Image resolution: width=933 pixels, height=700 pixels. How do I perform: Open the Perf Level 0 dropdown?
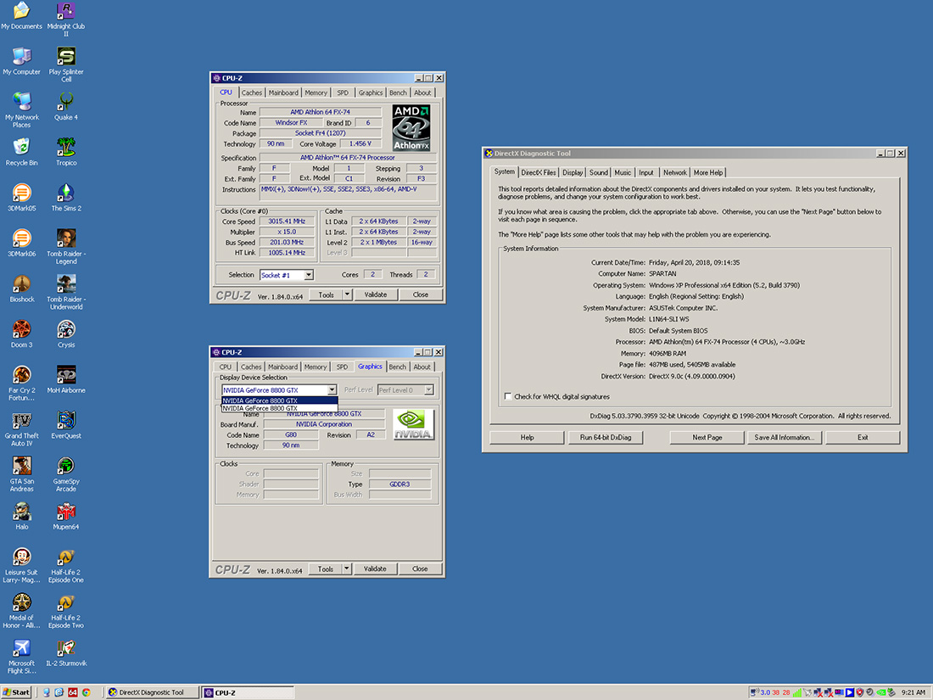click(x=428, y=390)
